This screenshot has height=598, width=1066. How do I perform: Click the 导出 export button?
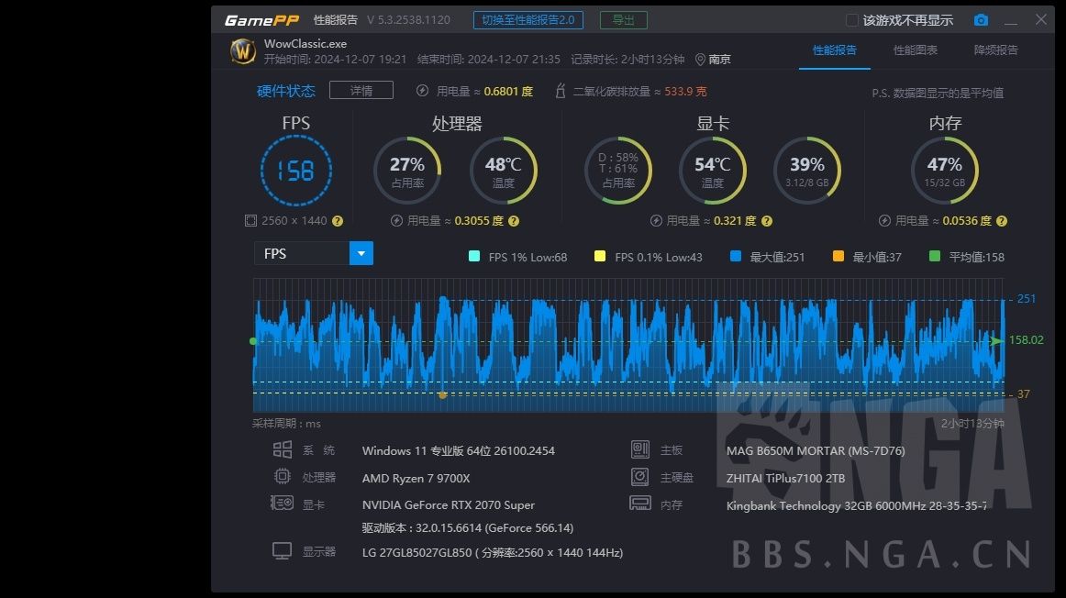[x=623, y=19]
